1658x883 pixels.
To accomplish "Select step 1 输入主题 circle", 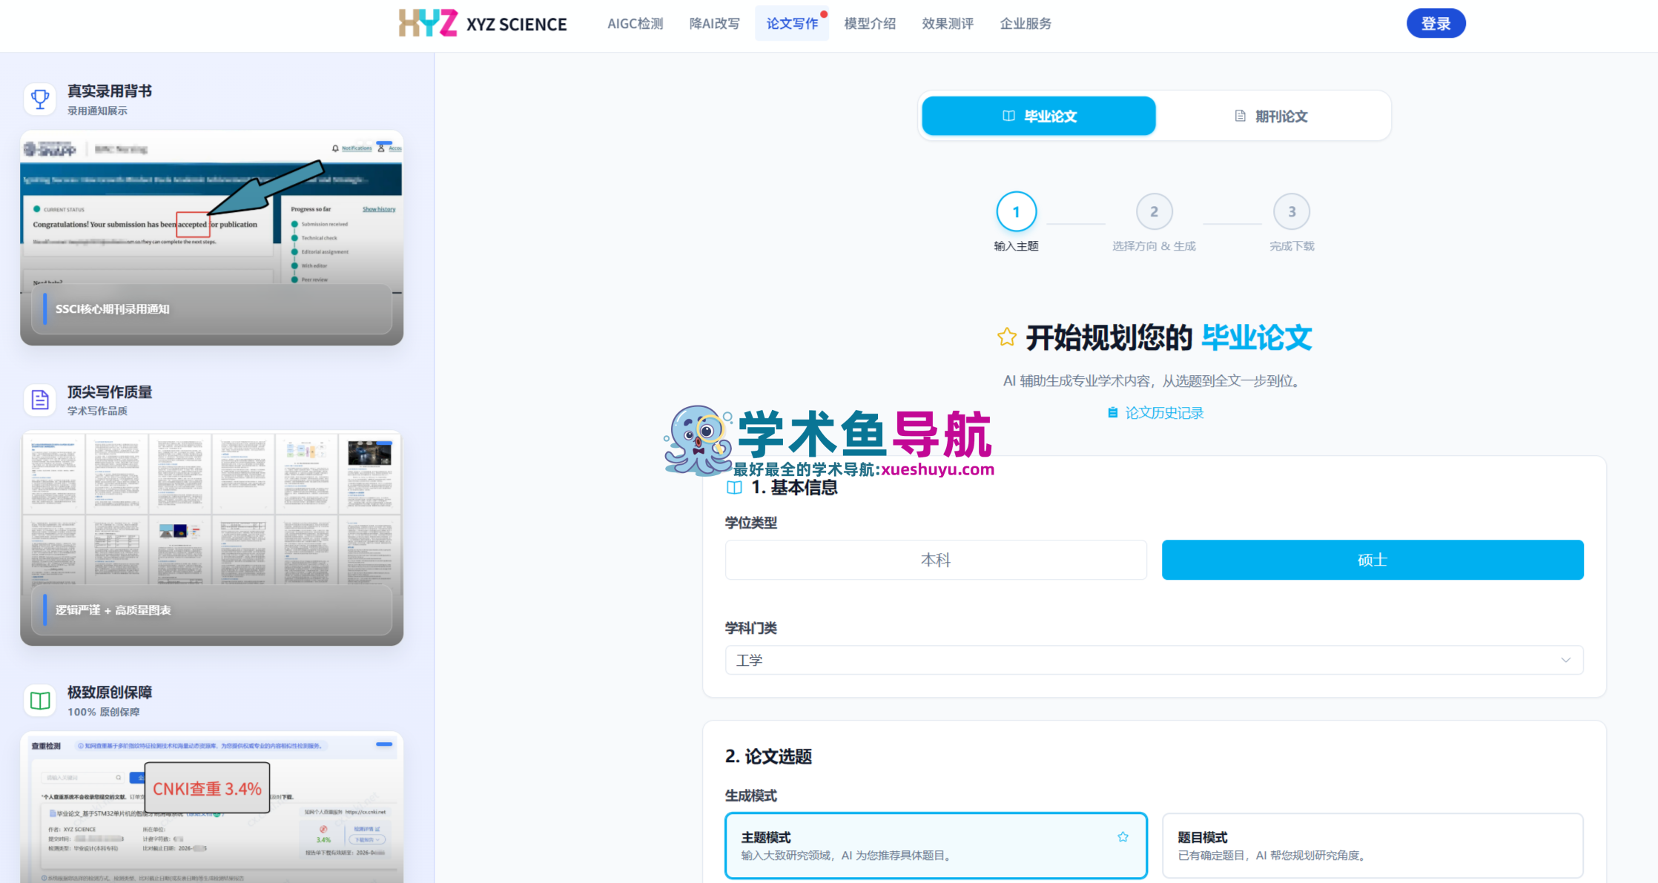I will point(1016,212).
